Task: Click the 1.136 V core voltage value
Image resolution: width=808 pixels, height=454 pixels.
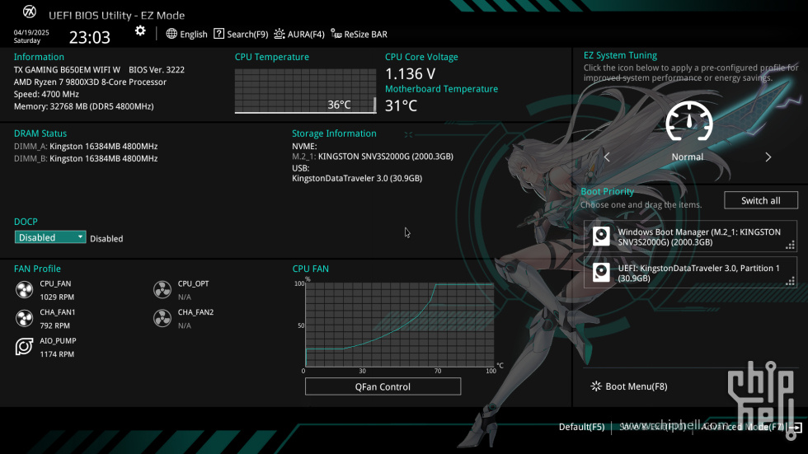Action: [x=411, y=73]
